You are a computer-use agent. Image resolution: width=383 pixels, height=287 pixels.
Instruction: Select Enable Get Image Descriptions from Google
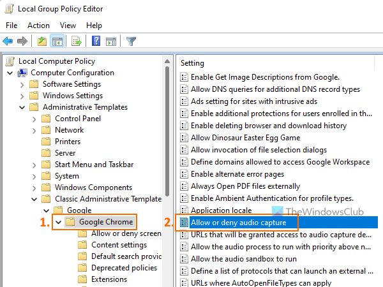pos(265,77)
